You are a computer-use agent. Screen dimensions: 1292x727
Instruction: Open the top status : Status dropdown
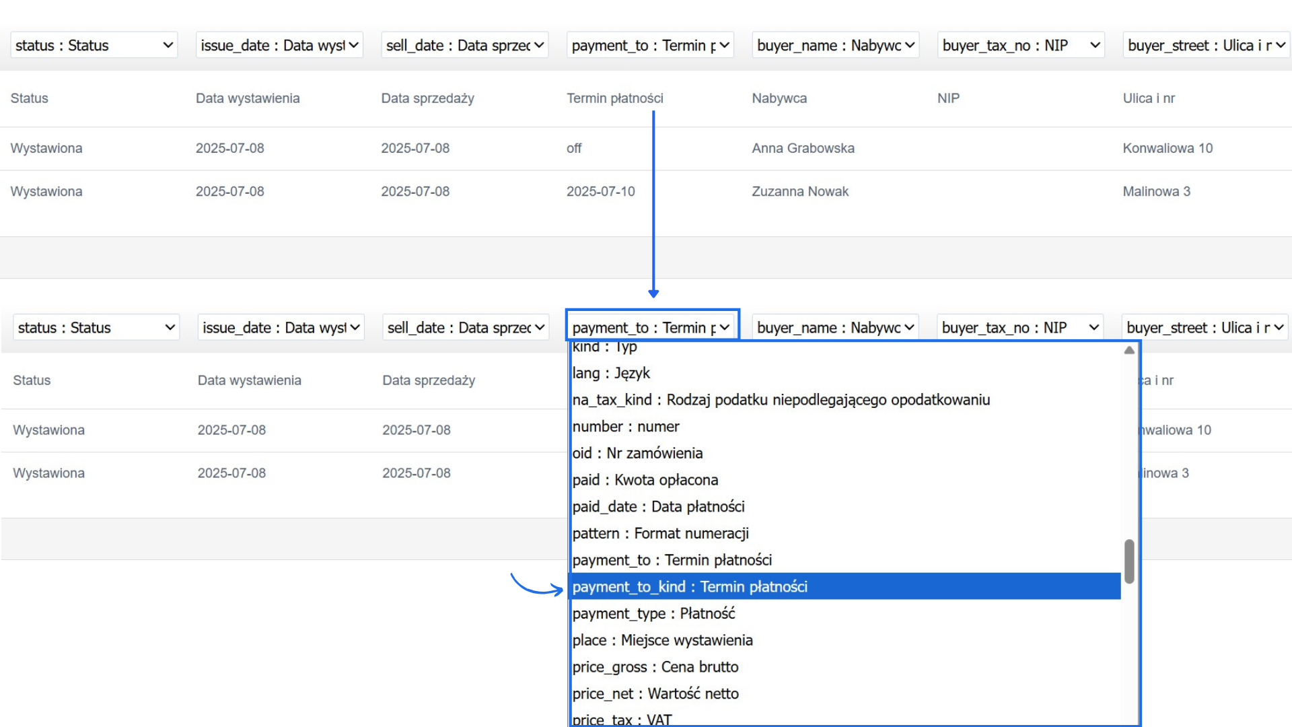click(x=94, y=45)
